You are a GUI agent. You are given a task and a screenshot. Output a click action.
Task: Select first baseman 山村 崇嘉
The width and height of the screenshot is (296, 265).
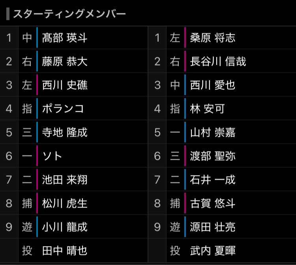tap(213, 132)
